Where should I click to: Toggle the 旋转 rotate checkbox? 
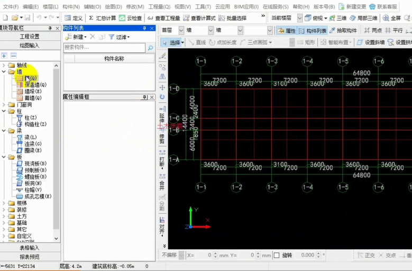[277, 255]
